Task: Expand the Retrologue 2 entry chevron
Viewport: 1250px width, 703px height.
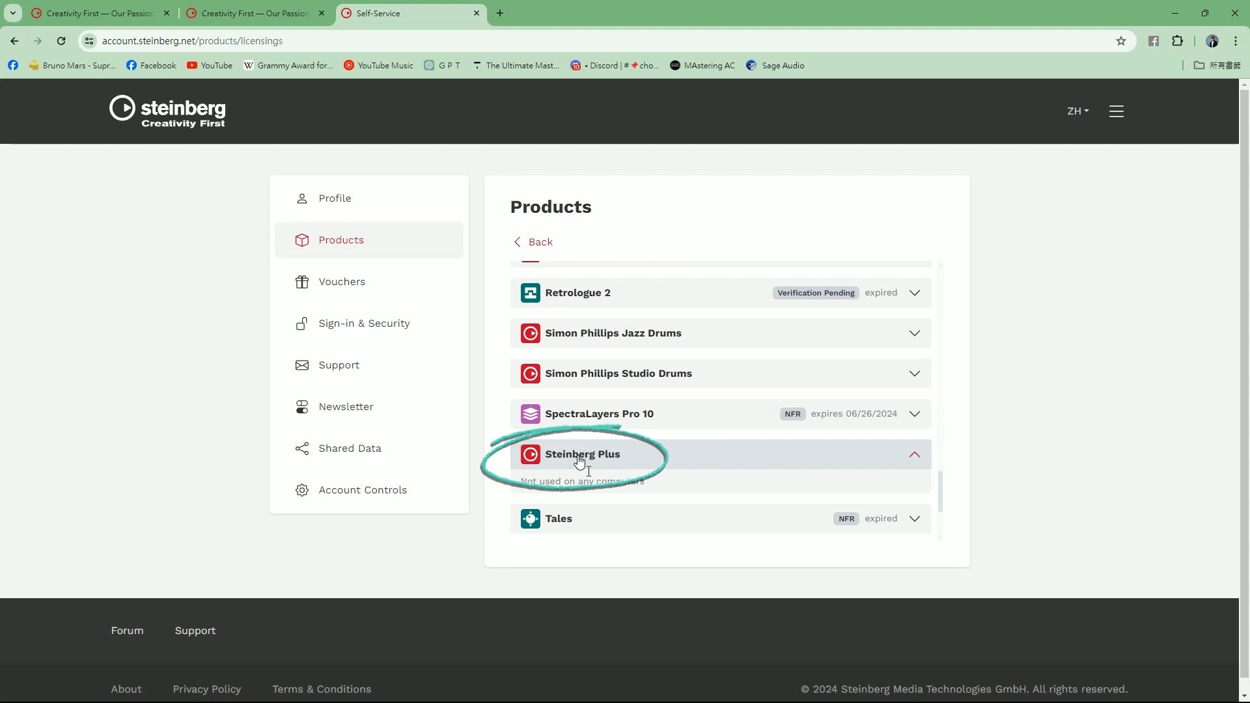Action: (x=914, y=293)
